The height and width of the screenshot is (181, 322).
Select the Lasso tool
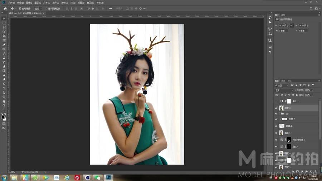click(4, 27)
